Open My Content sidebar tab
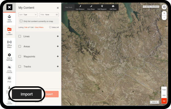The height and width of the screenshot is (109, 171). click(x=9, y=32)
